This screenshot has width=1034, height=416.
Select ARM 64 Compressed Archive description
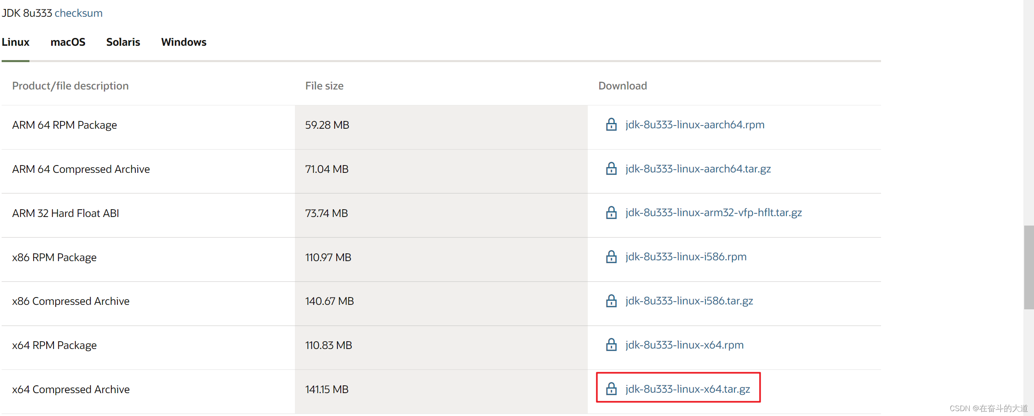[81, 169]
